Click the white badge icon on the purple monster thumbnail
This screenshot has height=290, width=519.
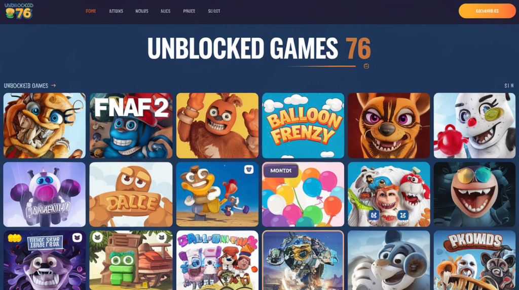pos(77,237)
